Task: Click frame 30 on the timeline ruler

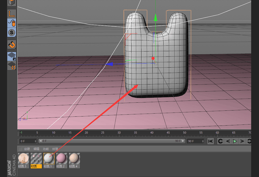Action: 119,132
